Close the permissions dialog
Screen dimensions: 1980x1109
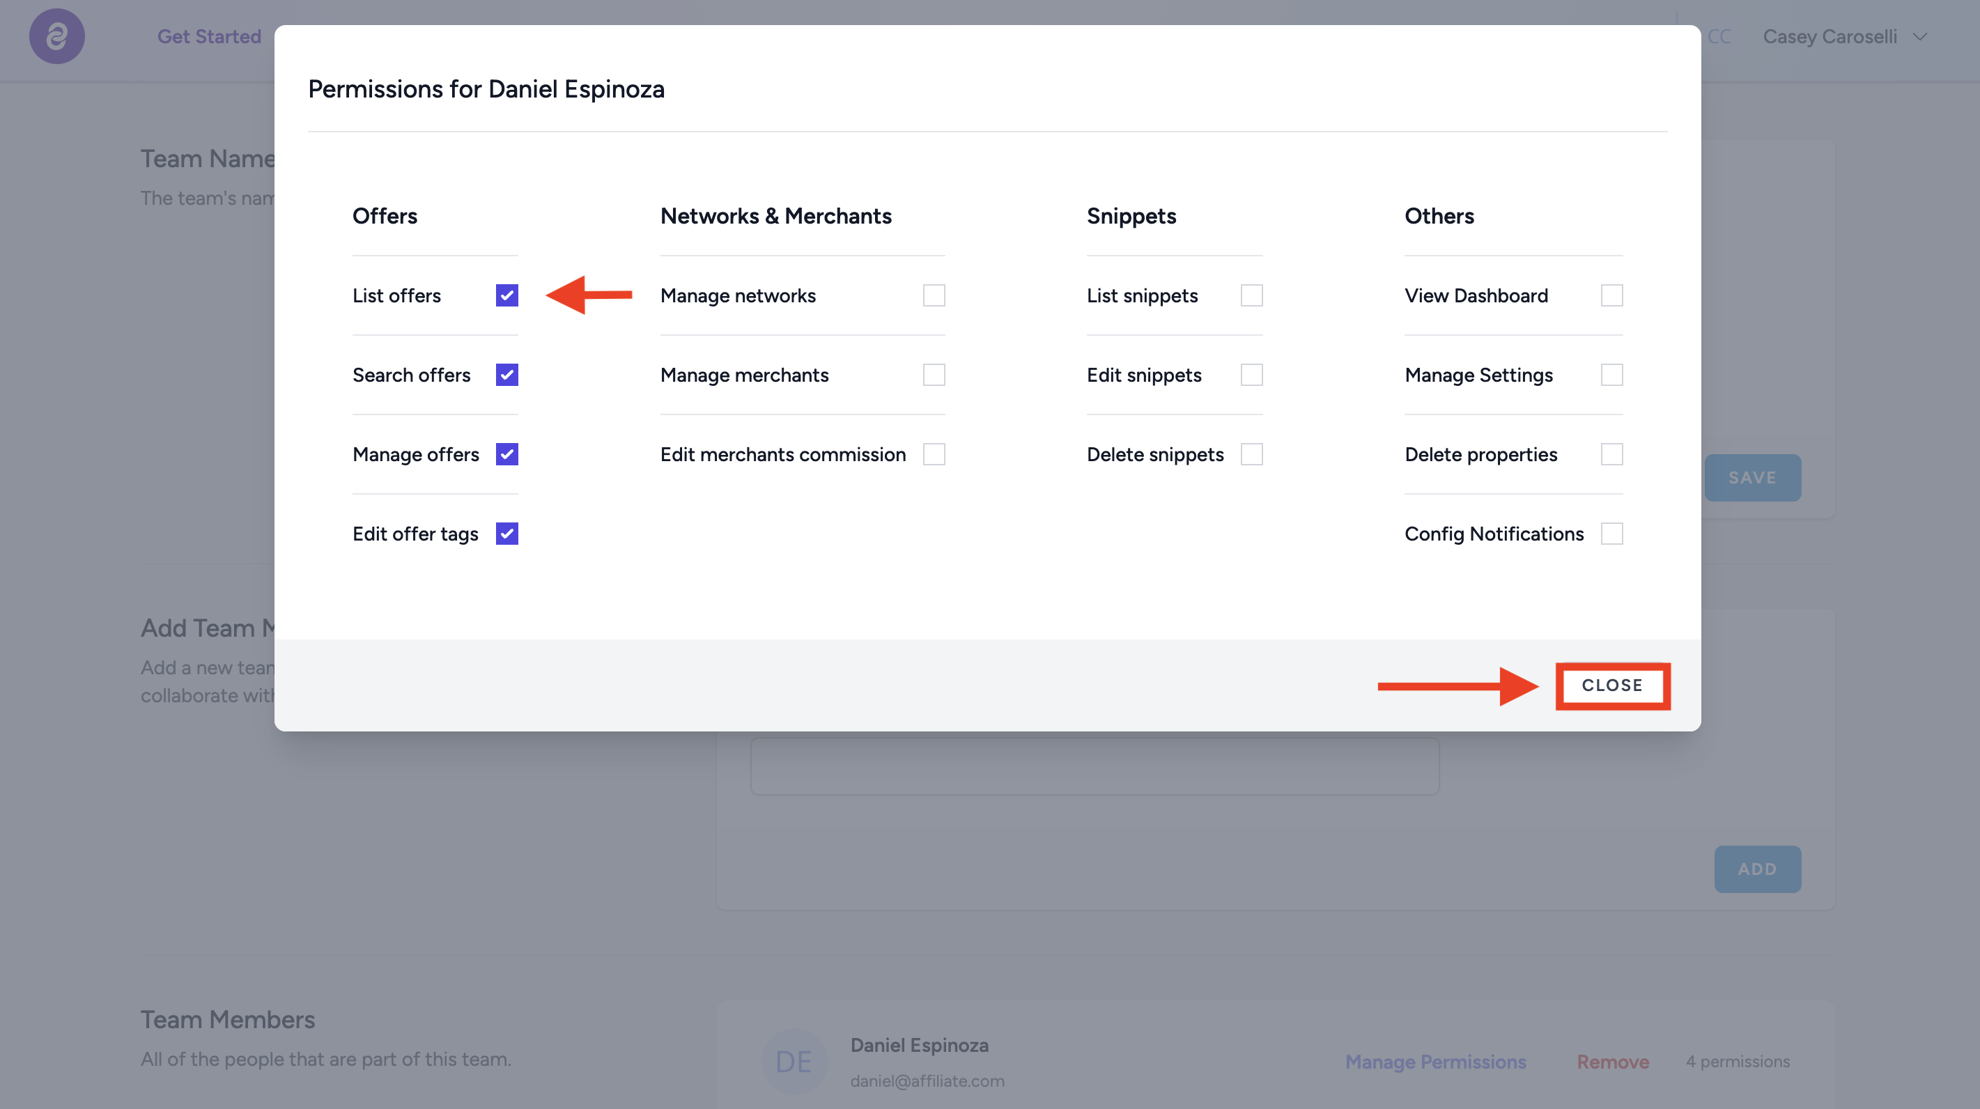click(1613, 685)
